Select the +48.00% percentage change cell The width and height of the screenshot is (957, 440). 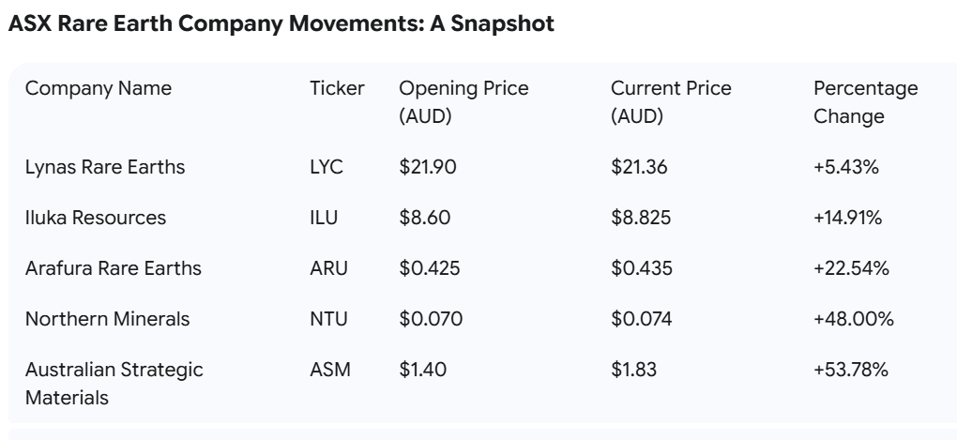[x=853, y=320]
